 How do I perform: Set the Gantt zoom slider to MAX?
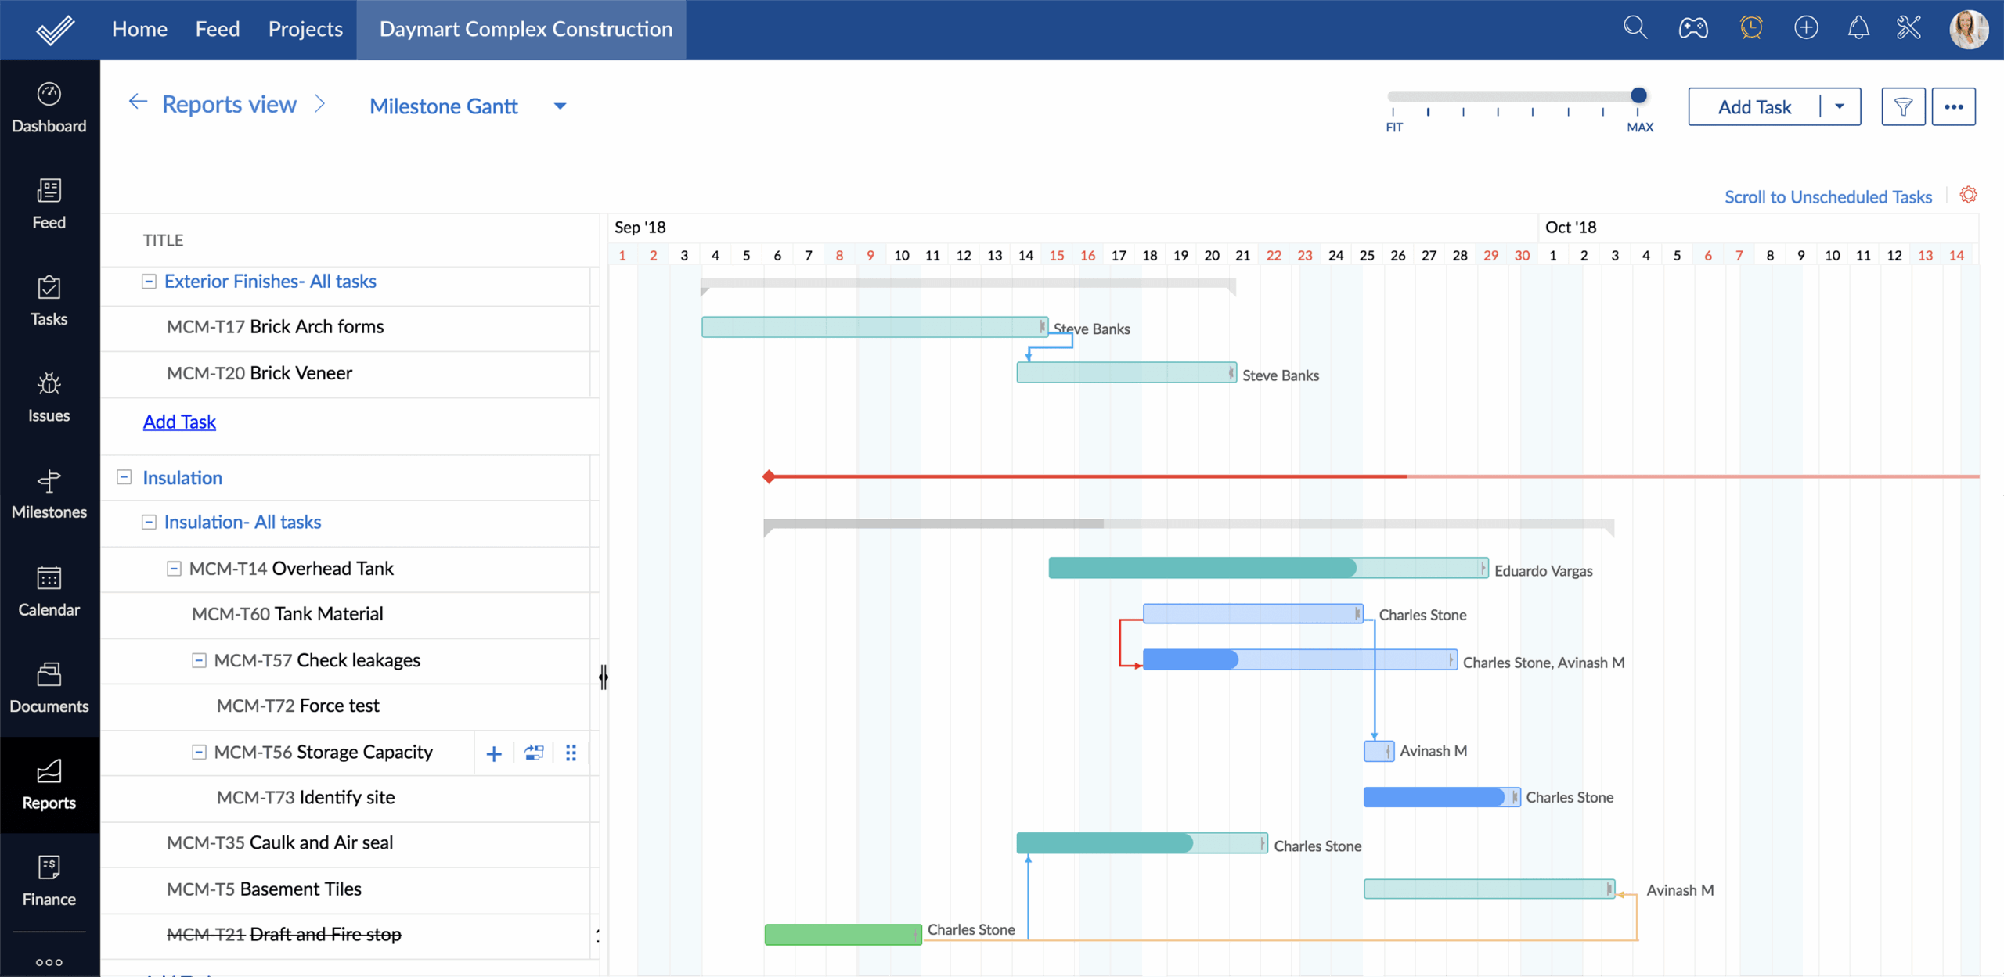[1638, 95]
